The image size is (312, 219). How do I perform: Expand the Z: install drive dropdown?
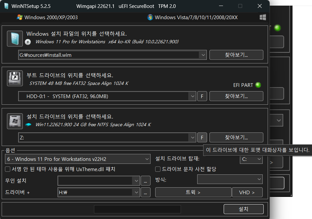point(193,137)
